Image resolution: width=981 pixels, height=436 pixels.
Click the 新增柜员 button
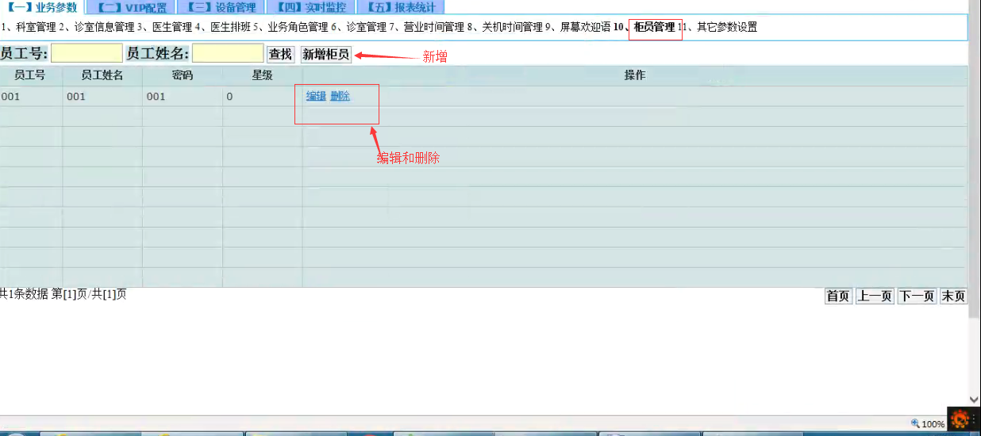point(325,55)
